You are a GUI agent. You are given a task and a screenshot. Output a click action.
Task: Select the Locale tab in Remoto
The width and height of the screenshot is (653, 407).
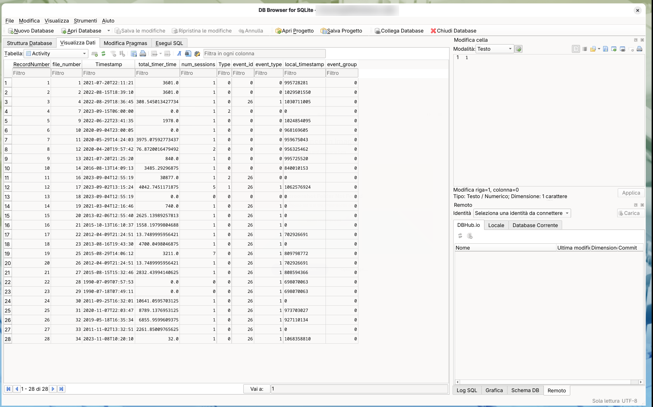[x=496, y=225]
